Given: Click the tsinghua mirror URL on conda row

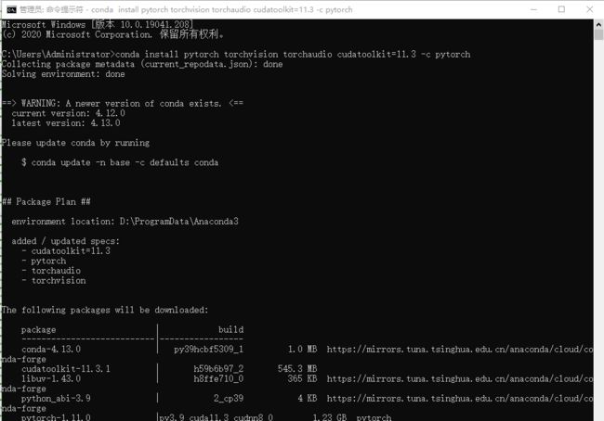Looking at the screenshot, I should (460, 350).
